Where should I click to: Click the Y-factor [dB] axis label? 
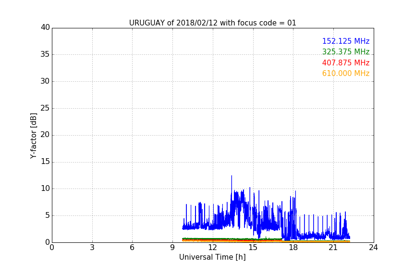tap(33, 136)
